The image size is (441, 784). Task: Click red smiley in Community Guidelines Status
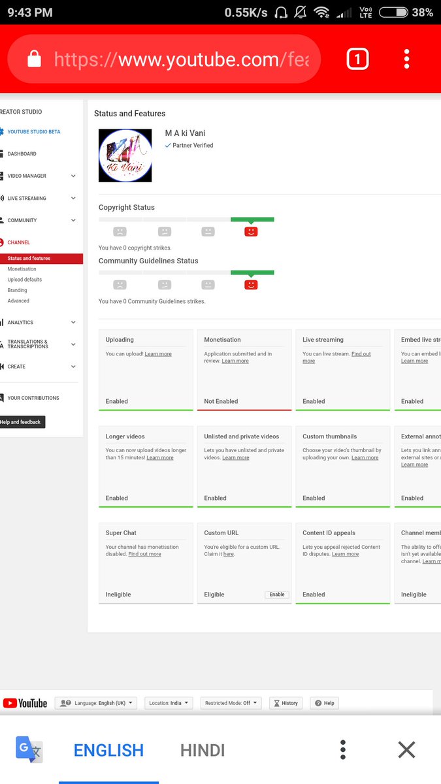click(x=251, y=285)
